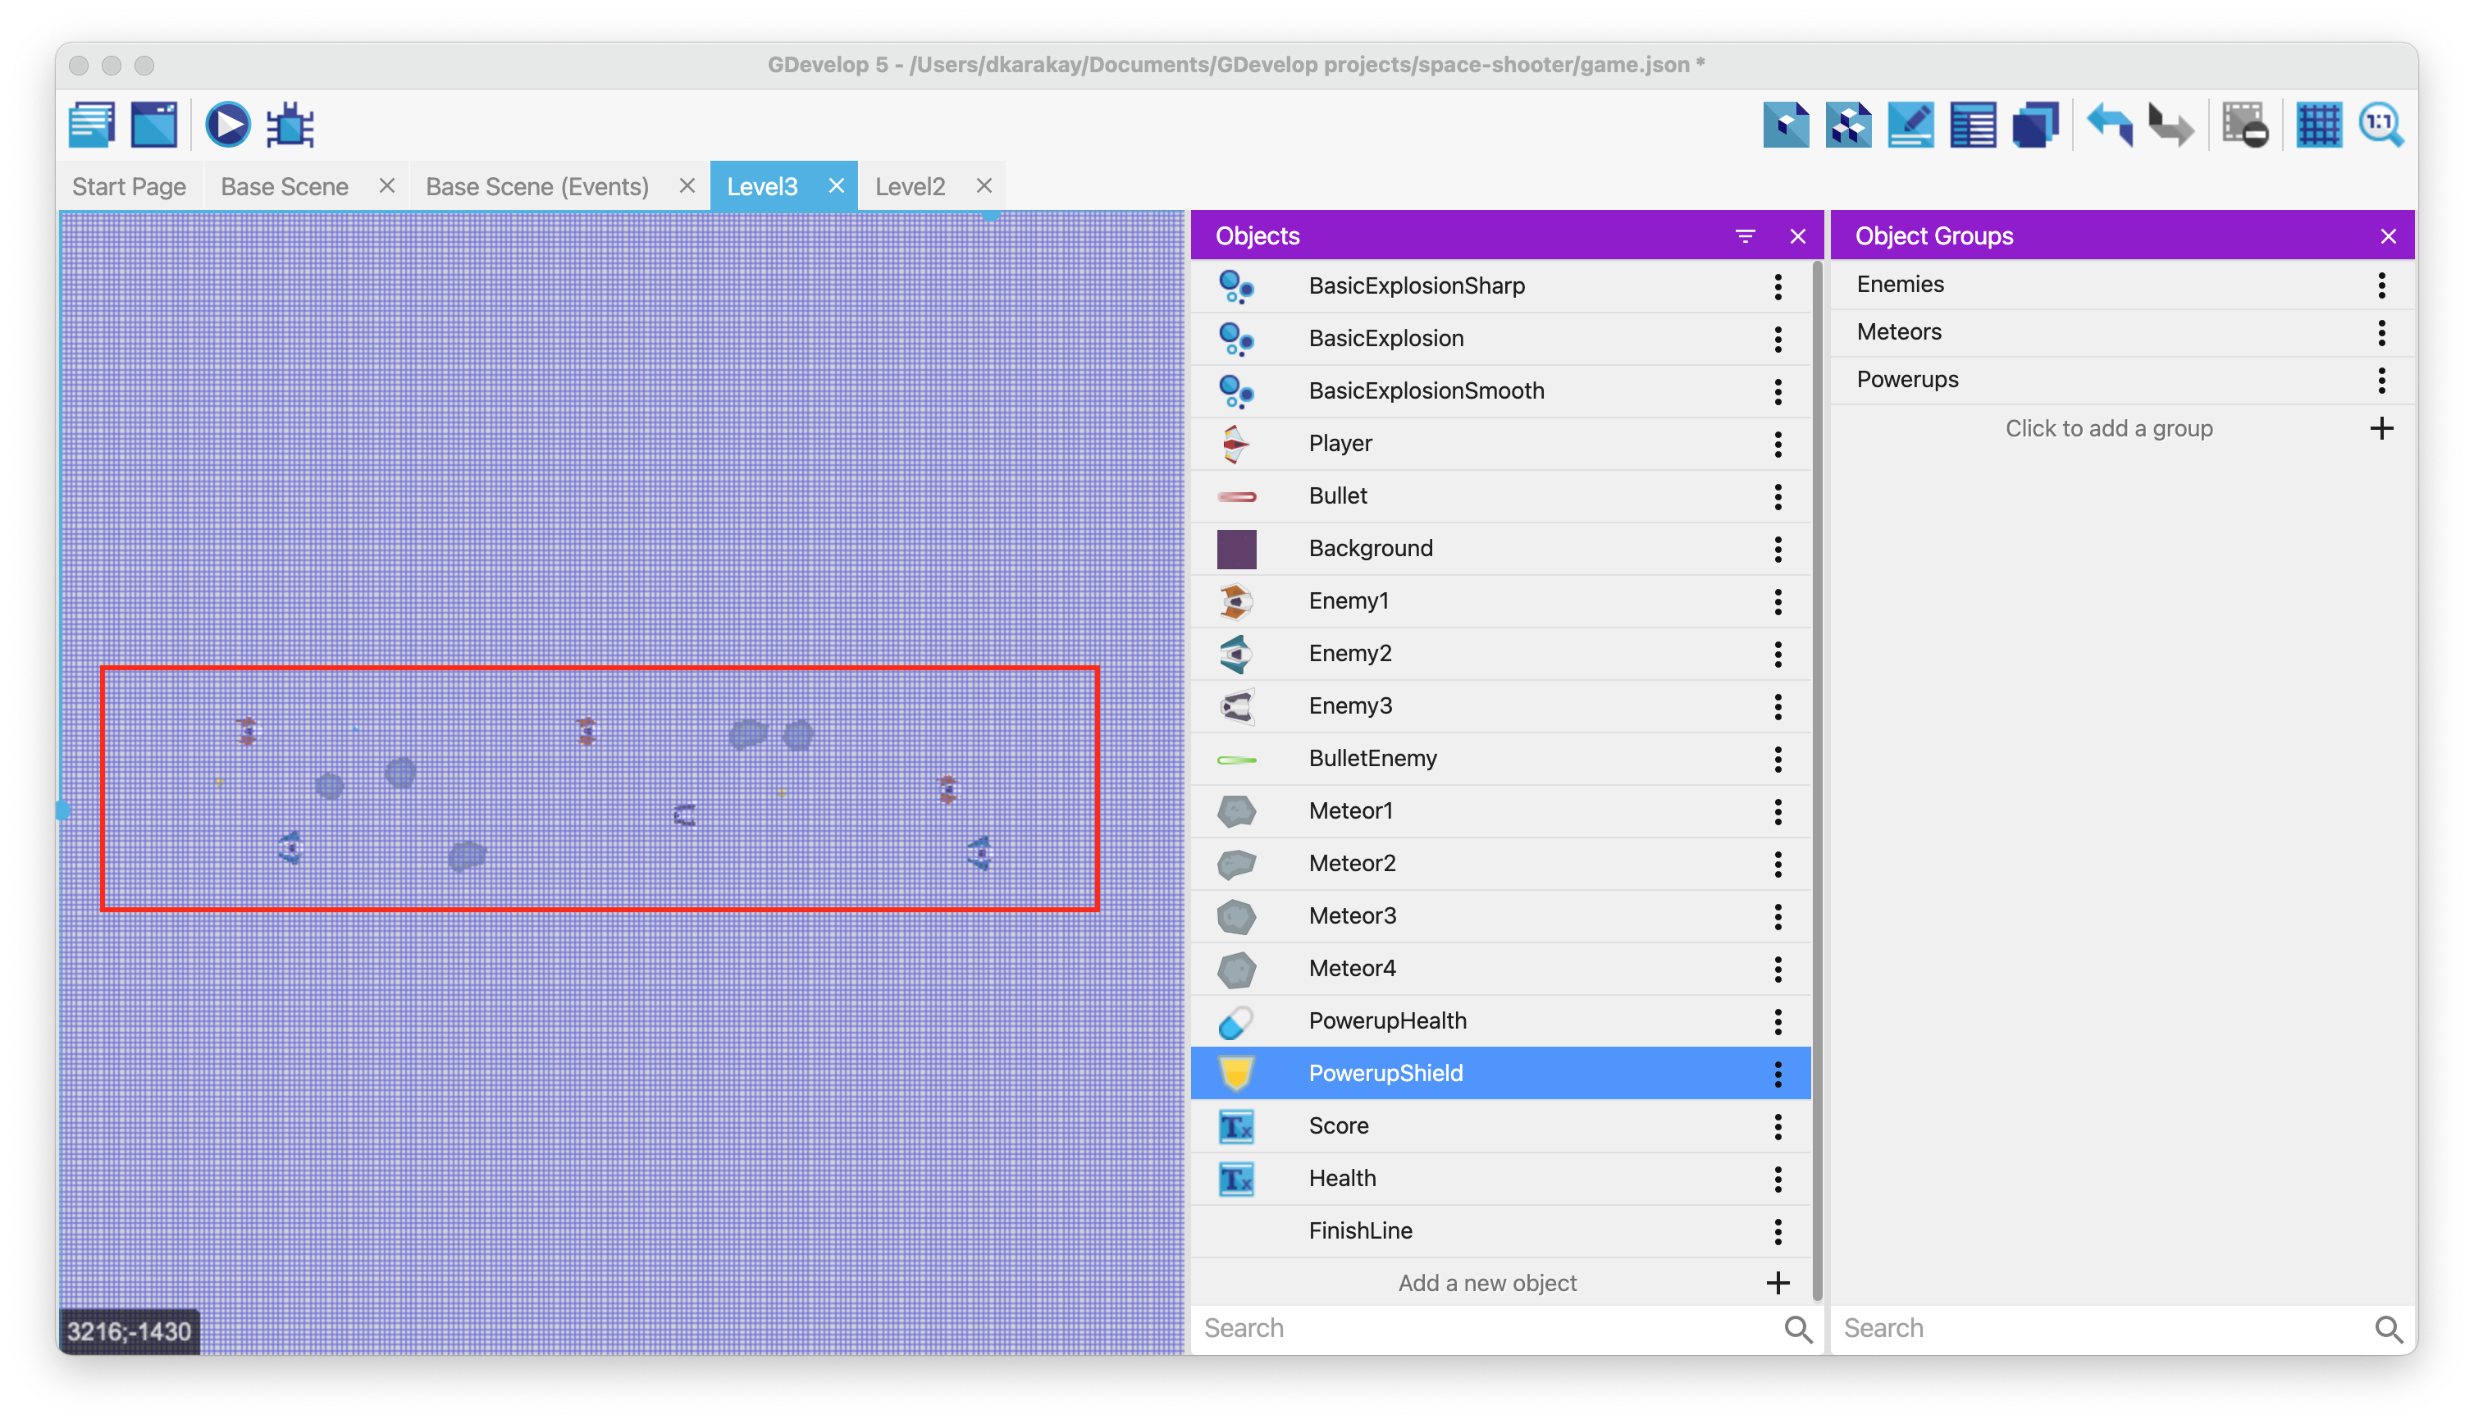Undo the last change
2474x1424 pixels.
click(x=2109, y=126)
